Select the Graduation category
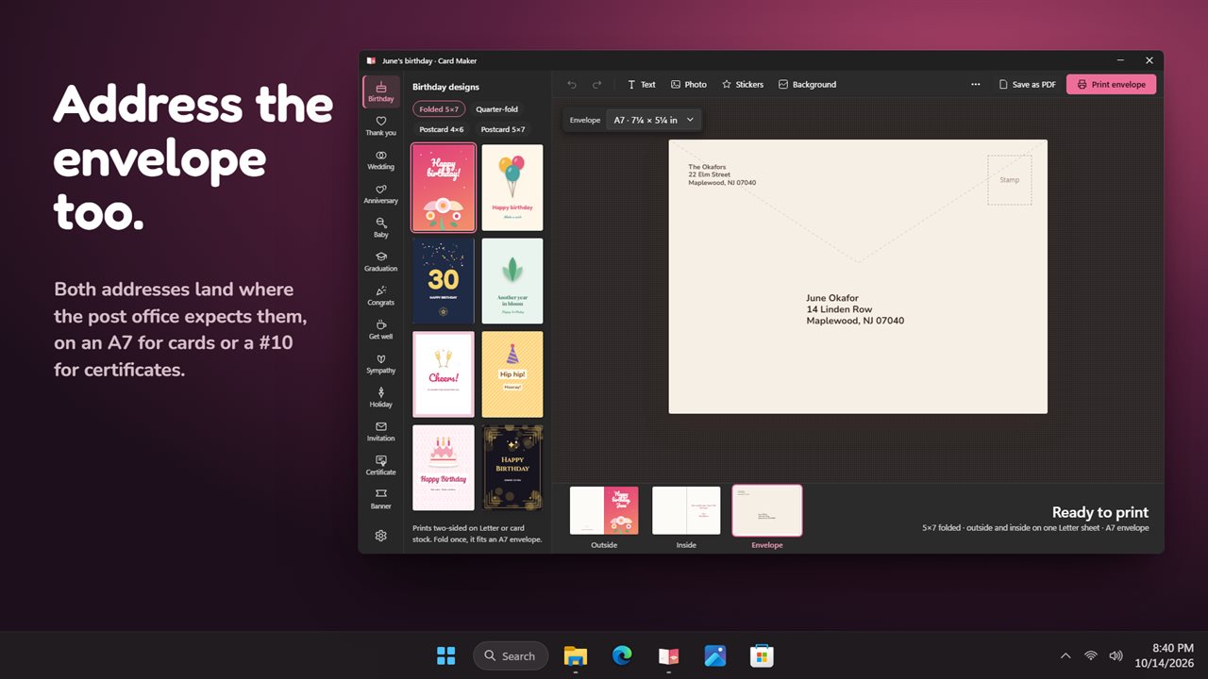The height and width of the screenshot is (679, 1208). 380,261
